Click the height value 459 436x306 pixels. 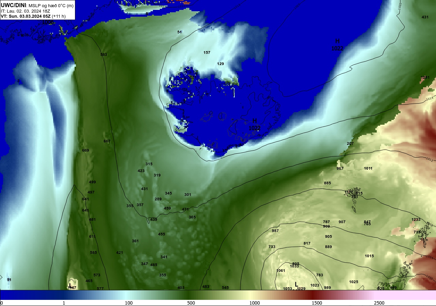coord(167,208)
